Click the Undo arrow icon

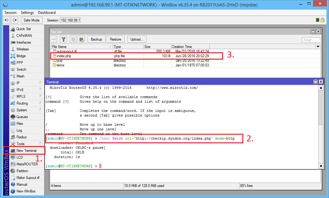coord(6,20)
